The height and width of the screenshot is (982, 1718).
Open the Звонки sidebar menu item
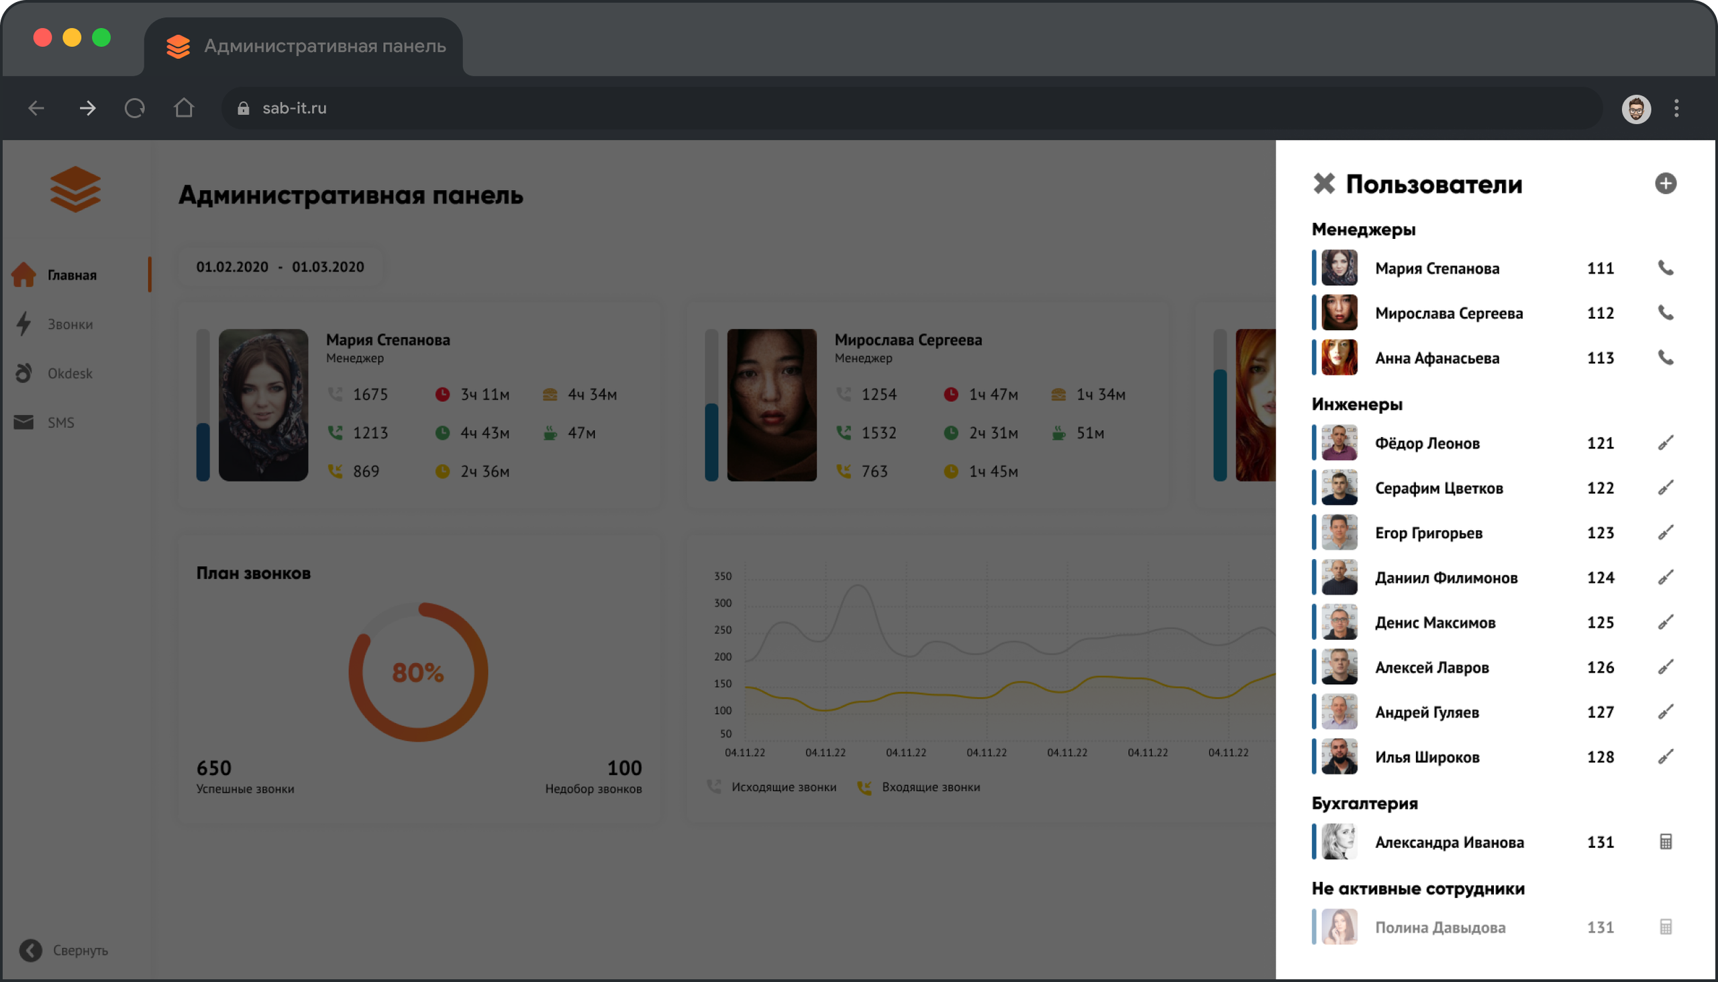pyautogui.click(x=69, y=324)
